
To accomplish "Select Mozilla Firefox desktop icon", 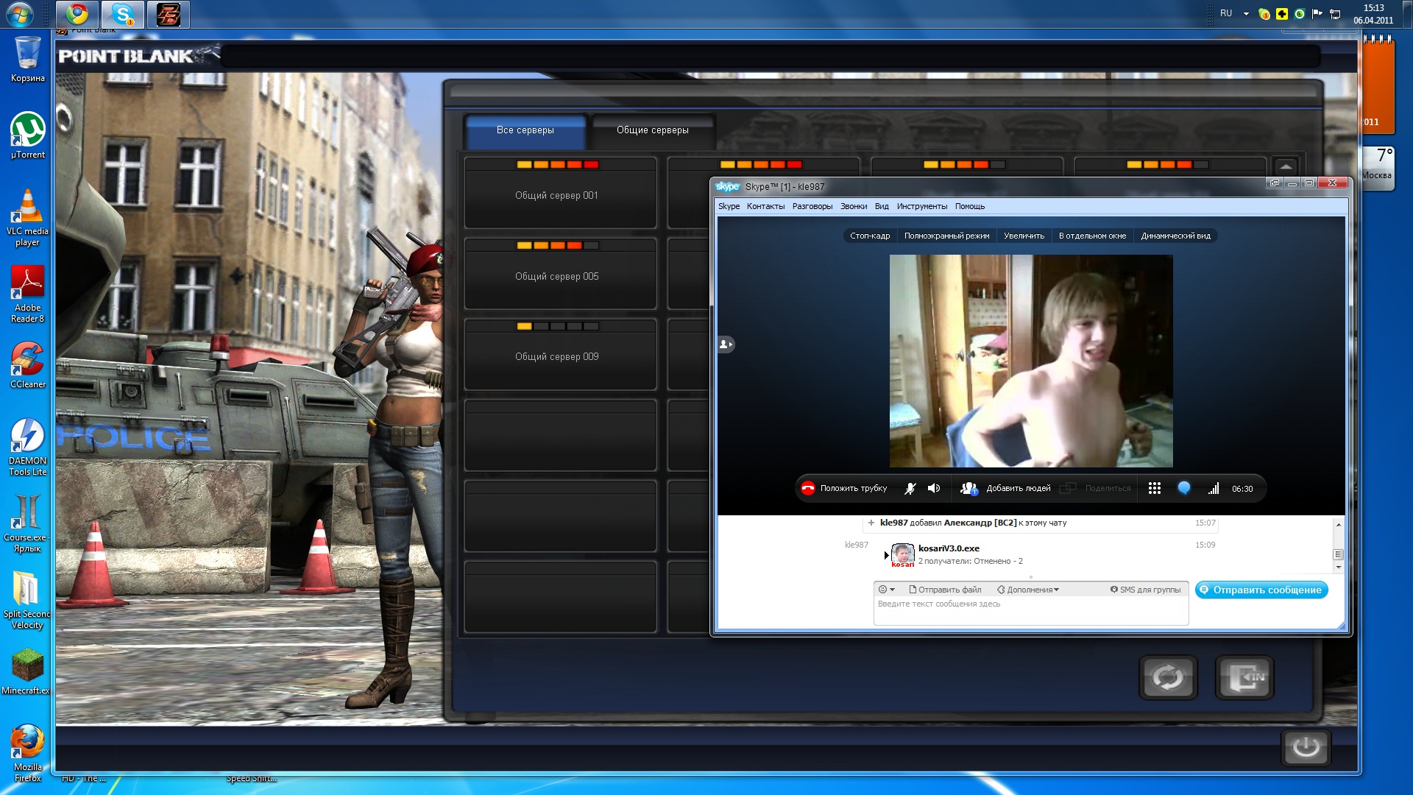I will pyautogui.click(x=27, y=752).
